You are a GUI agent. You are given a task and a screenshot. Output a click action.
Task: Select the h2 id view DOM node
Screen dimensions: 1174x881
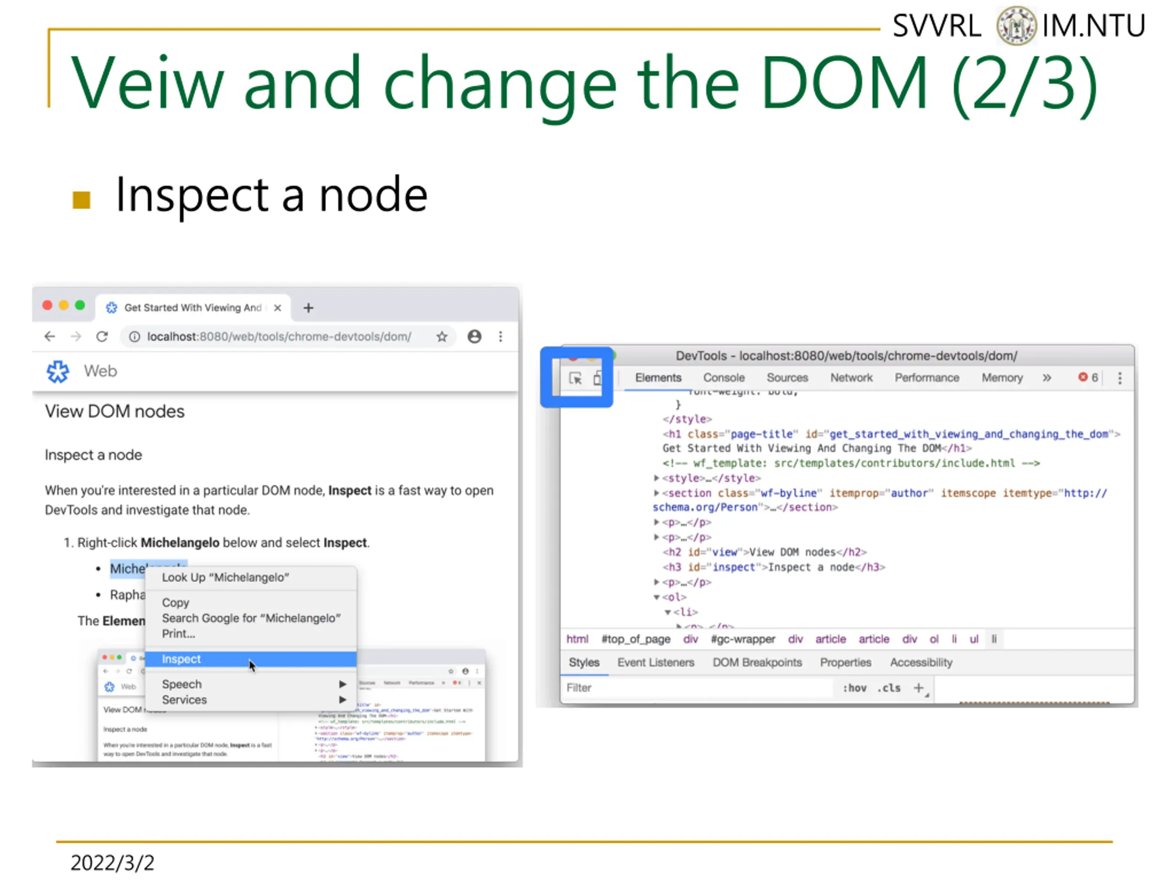coord(764,552)
